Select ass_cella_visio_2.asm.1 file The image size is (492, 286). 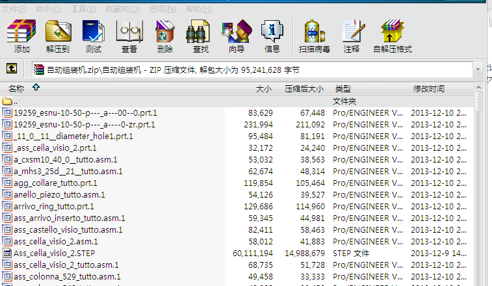56,241
